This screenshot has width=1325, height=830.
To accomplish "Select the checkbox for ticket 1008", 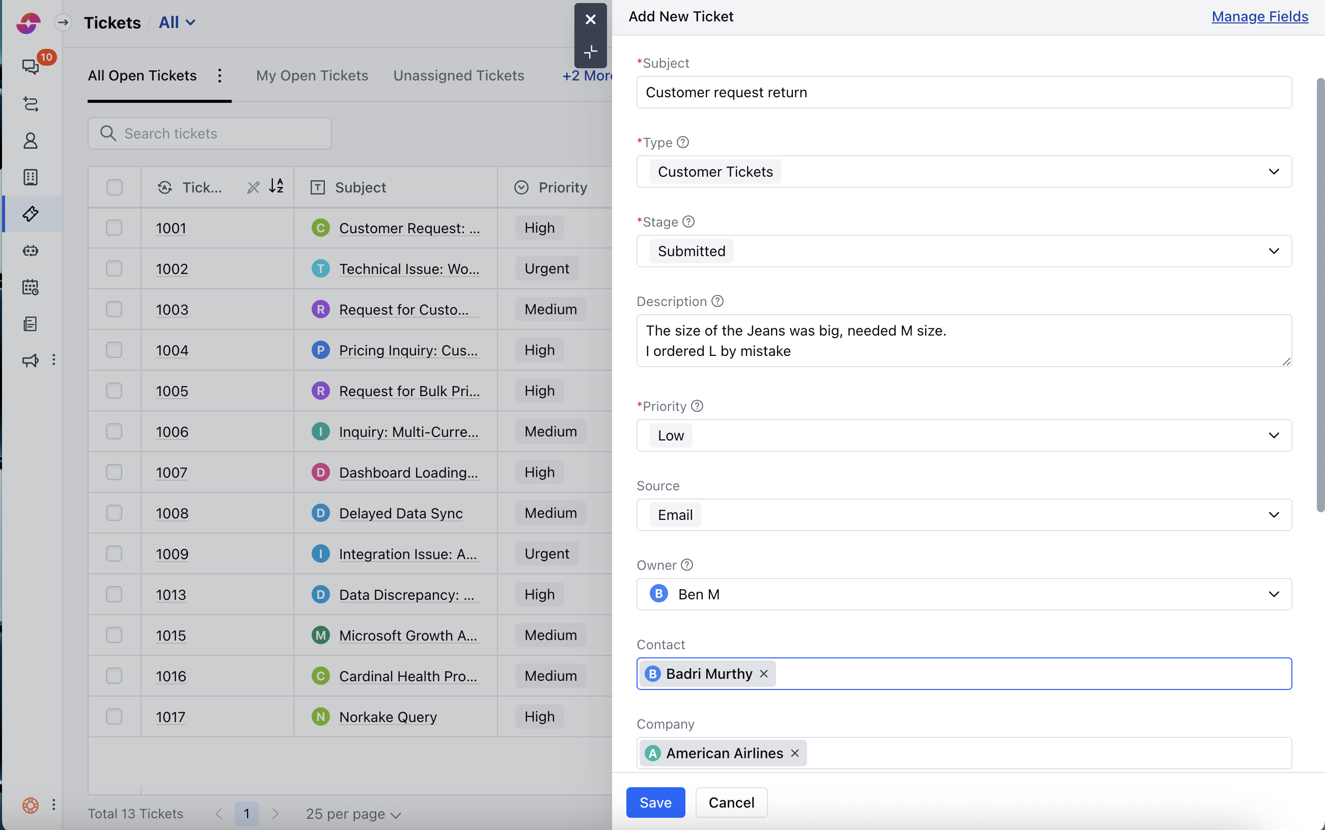I will (x=114, y=513).
